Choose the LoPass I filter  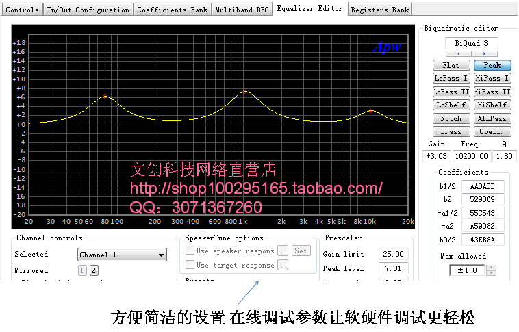[451, 79]
